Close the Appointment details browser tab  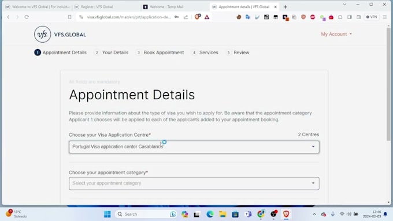275,7
